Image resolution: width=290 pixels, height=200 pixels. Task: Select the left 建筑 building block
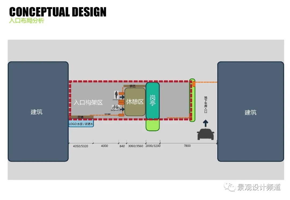click(38, 111)
